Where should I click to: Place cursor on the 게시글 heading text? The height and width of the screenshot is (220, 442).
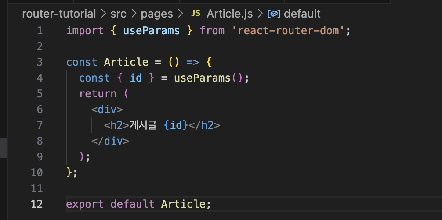143,125
